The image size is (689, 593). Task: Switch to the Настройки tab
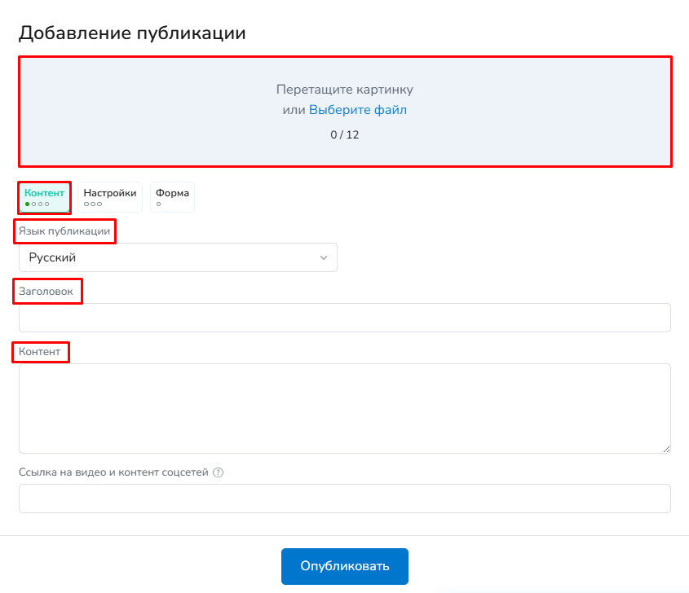(110, 194)
